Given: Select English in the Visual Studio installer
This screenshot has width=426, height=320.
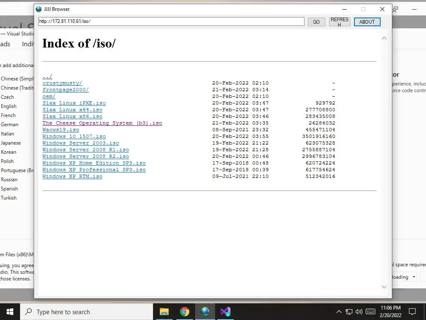Looking at the screenshot, I should tap(9, 106).
